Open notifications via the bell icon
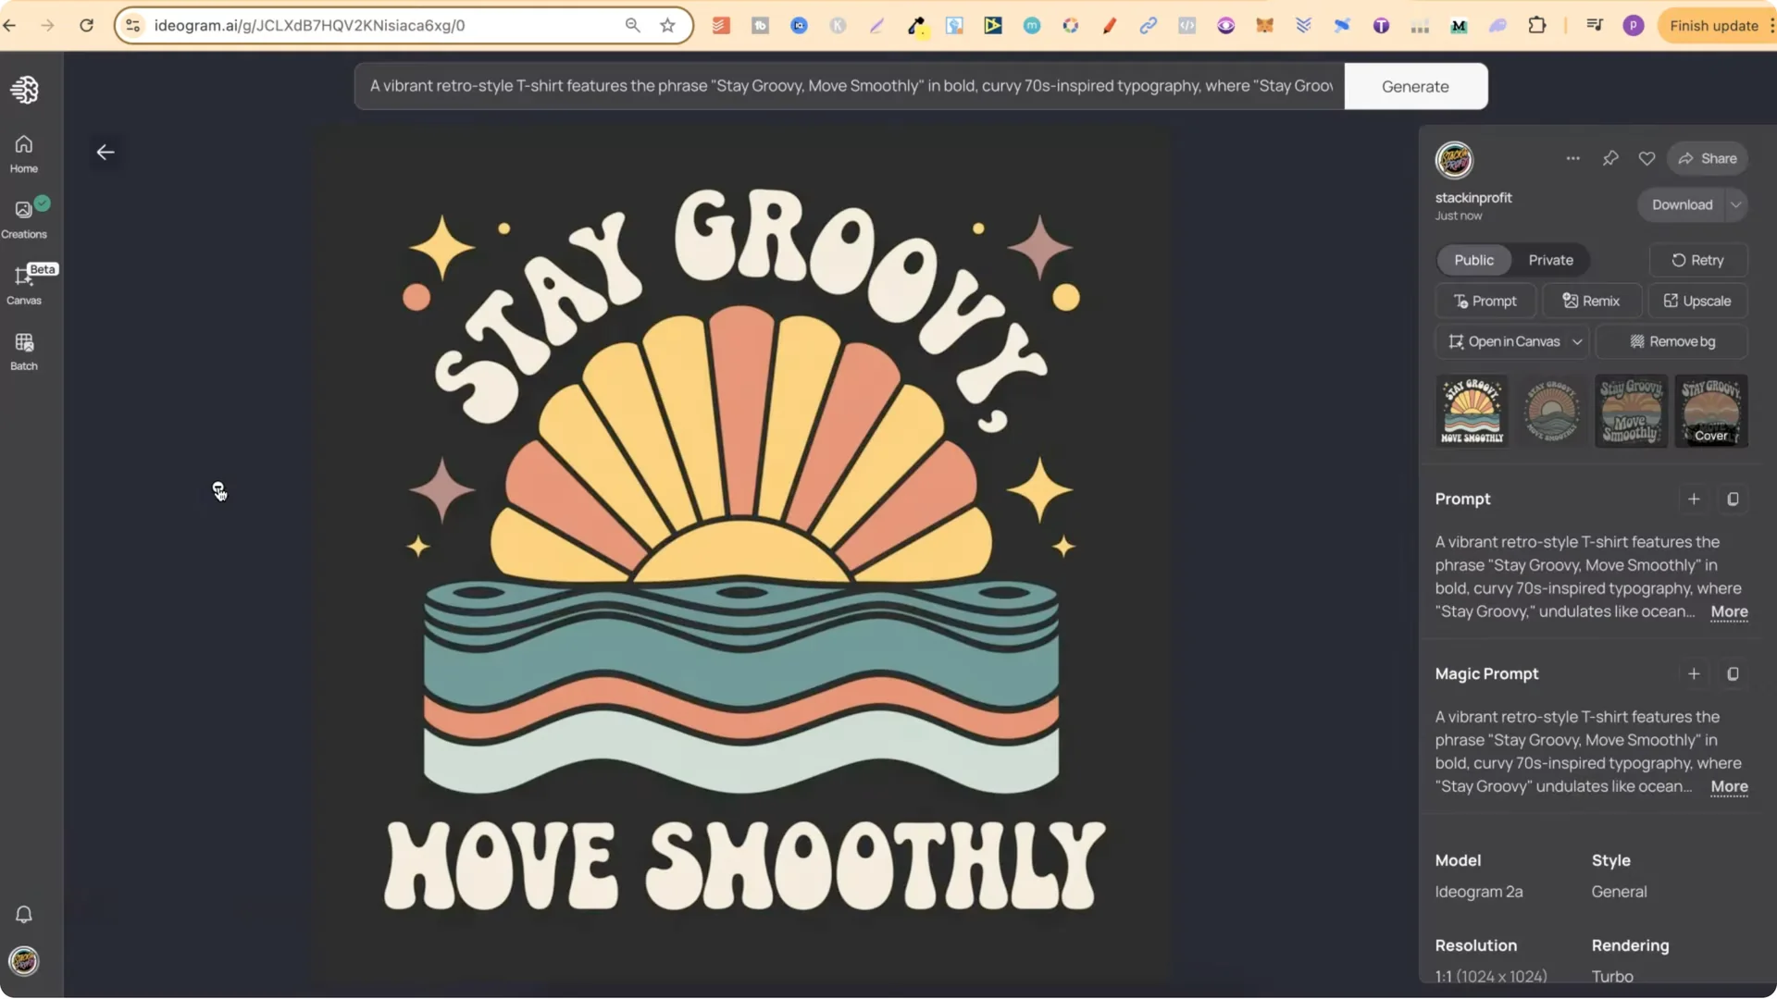Image resolution: width=1777 pixels, height=999 pixels. point(23,914)
